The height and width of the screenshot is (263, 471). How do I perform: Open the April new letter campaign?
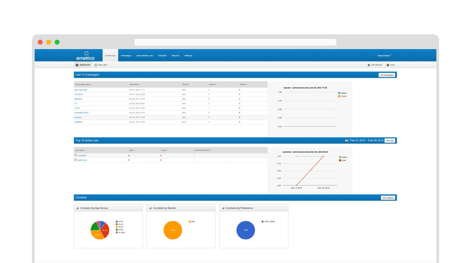pyautogui.click(x=81, y=90)
